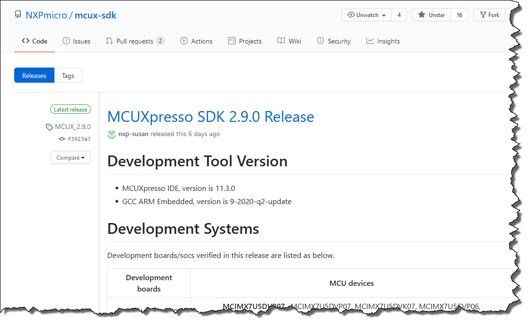The width and height of the screenshot is (531, 326).
Task: Switch to the Tags tab
Action: click(x=68, y=75)
